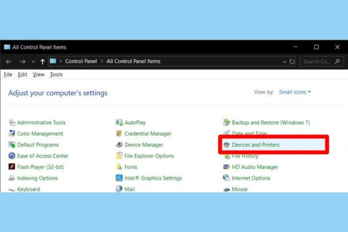Image resolution: width=348 pixels, height=232 pixels.
Task: Expand chevron before All Control Panel Items
Action: click(x=102, y=61)
